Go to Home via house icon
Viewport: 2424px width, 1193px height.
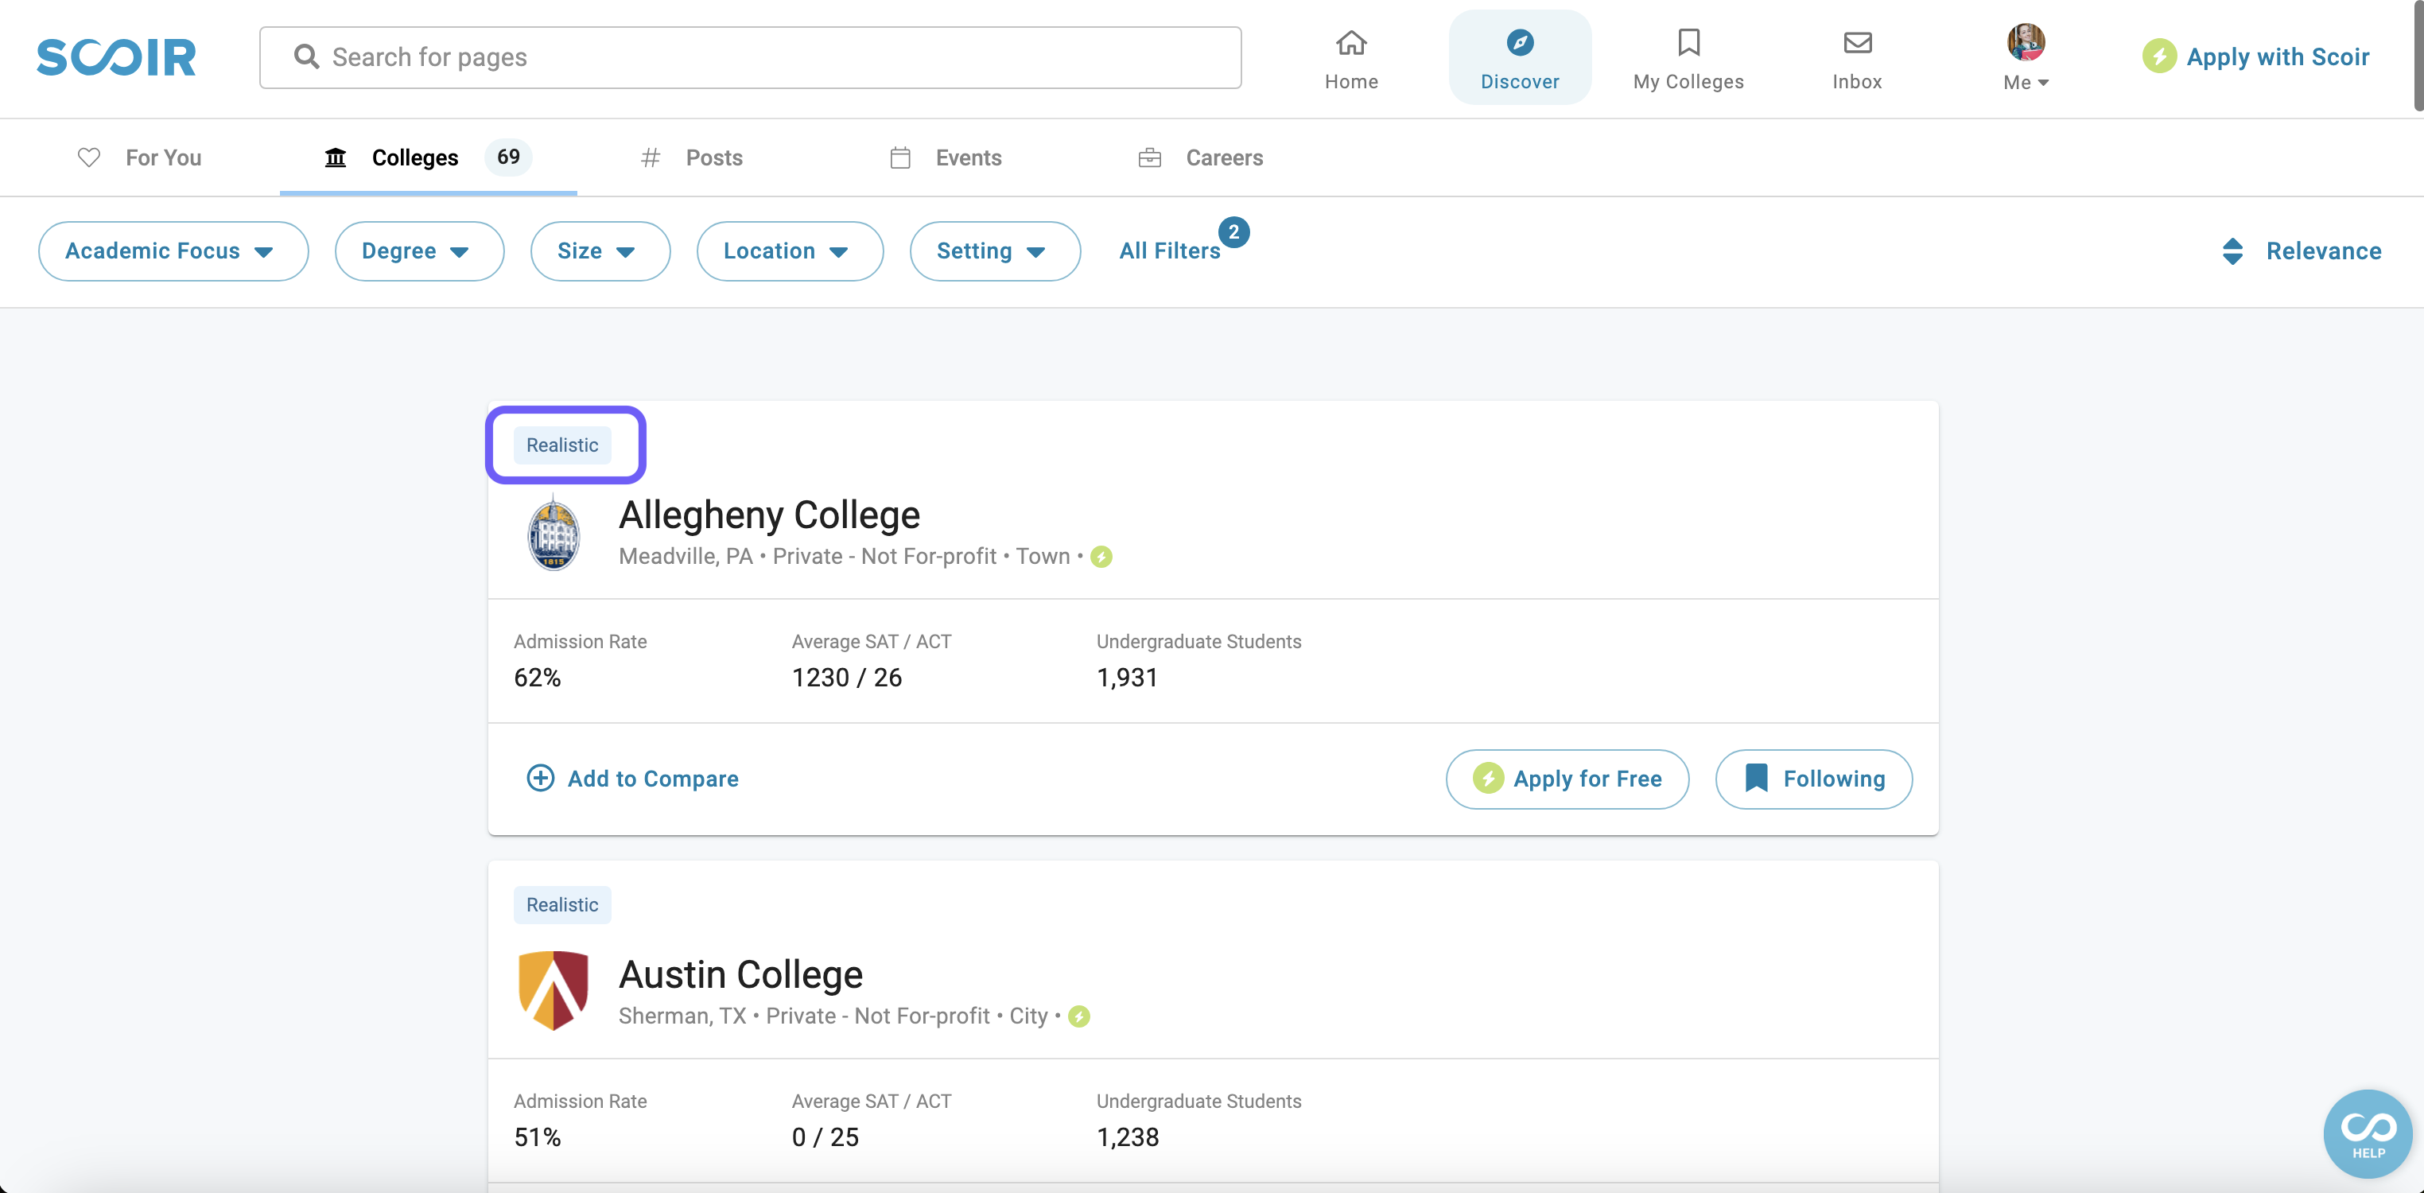coord(1350,42)
